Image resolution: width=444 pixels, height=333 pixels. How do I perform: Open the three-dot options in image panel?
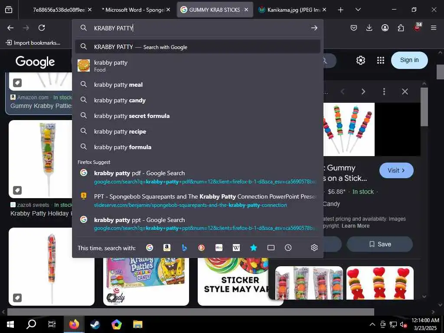(x=384, y=91)
